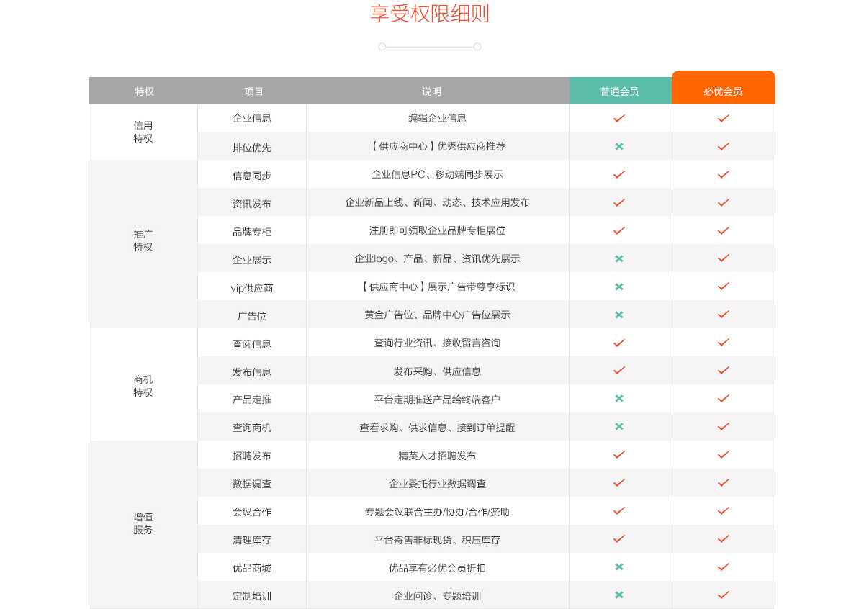Click the 必优会员 checkmark for 定制培训
Image resolution: width=864 pixels, height=609 pixels.
click(x=724, y=595)
